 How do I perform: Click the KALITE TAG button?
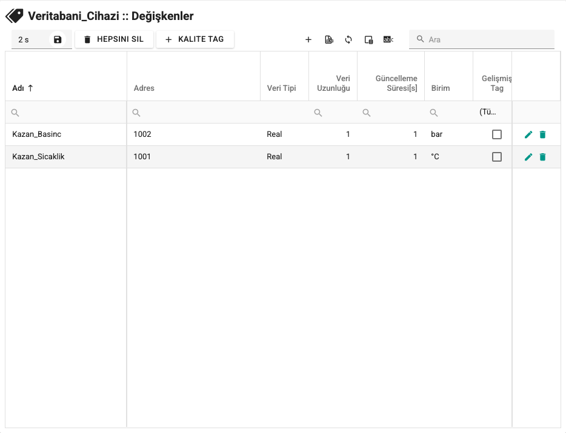195,39
